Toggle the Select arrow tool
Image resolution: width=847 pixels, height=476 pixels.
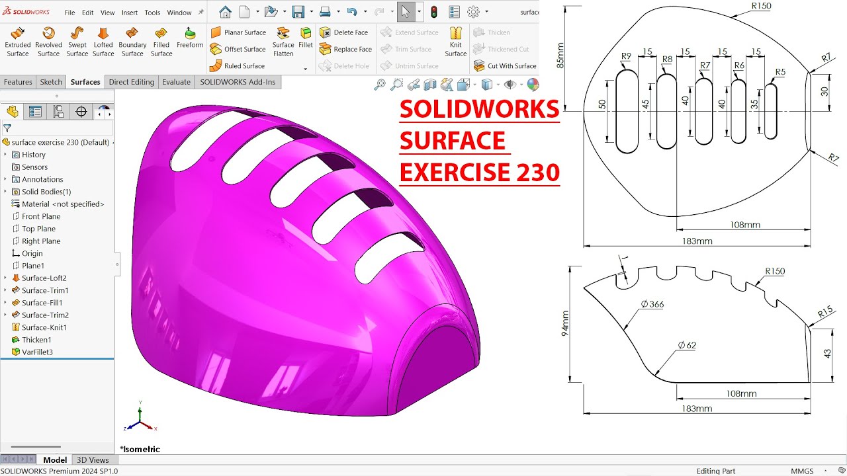point(405,12)
